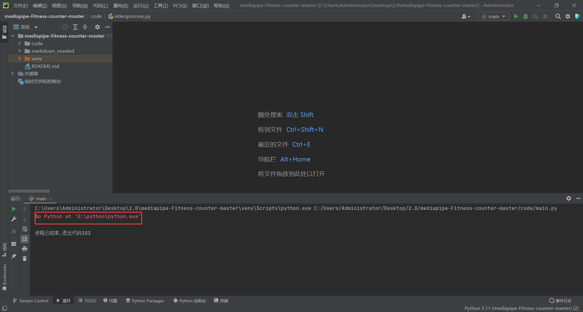Viewport: 583px width, 312px height.
Task: Open Python 控制台 tool window
Action: [x=189, y=301]
